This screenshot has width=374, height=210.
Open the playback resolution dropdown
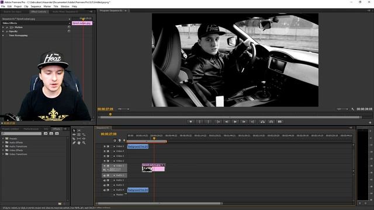click(x=342, y=109)
